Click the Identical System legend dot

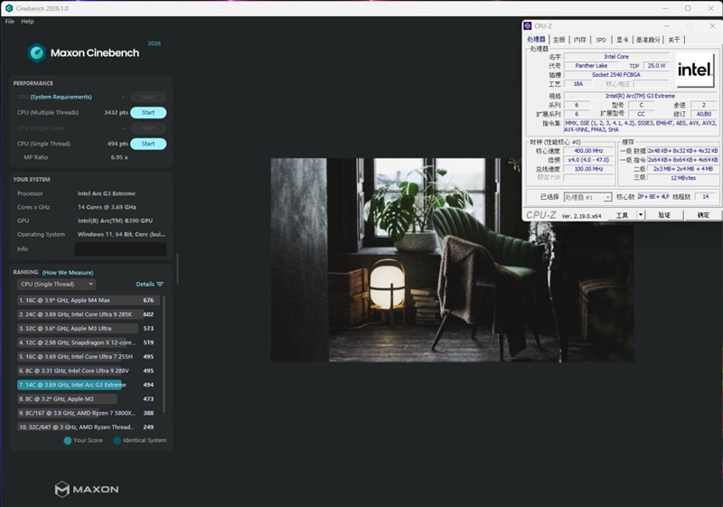coord(117,441)
